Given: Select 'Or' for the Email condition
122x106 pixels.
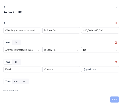Looking at the screenshot, I should [16, 62].
